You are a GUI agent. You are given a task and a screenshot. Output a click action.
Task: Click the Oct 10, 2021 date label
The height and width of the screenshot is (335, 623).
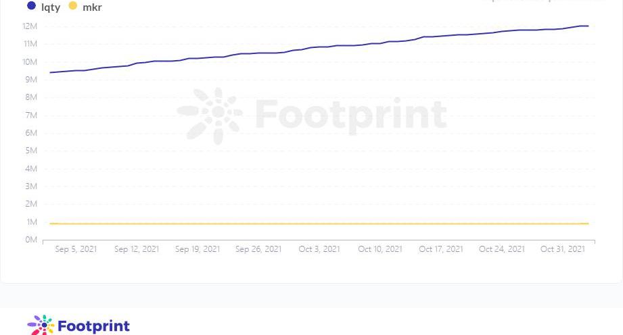380,249
